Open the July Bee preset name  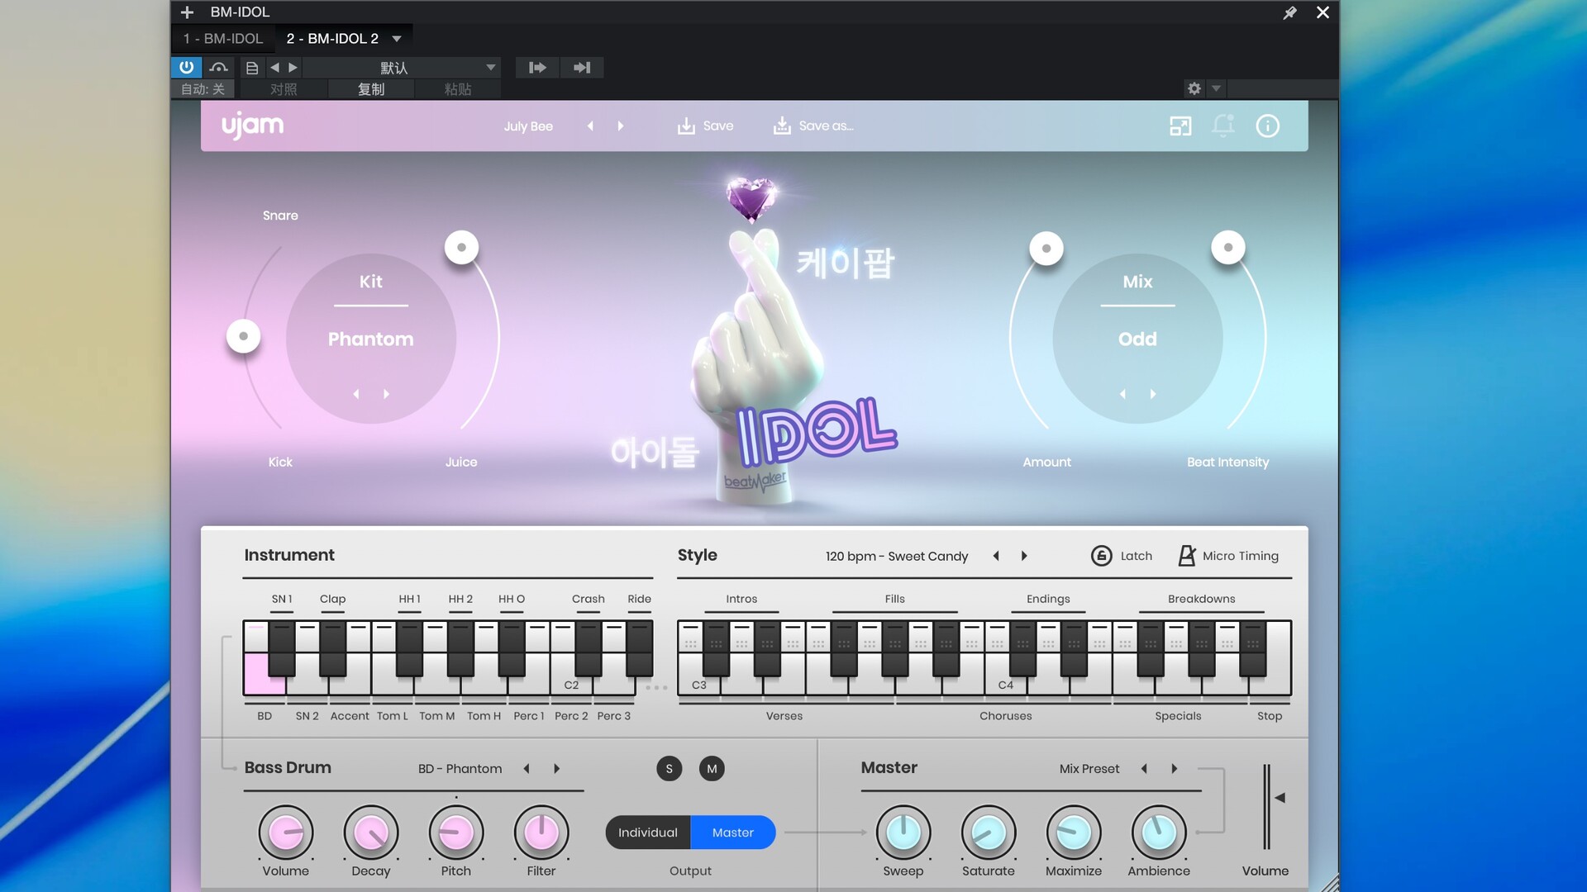tap(528, 126)
